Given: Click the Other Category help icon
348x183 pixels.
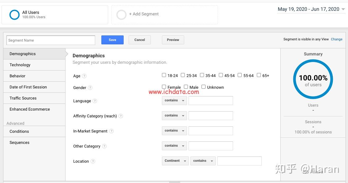Looking at the screenshot, I should [x=104, y=146].
